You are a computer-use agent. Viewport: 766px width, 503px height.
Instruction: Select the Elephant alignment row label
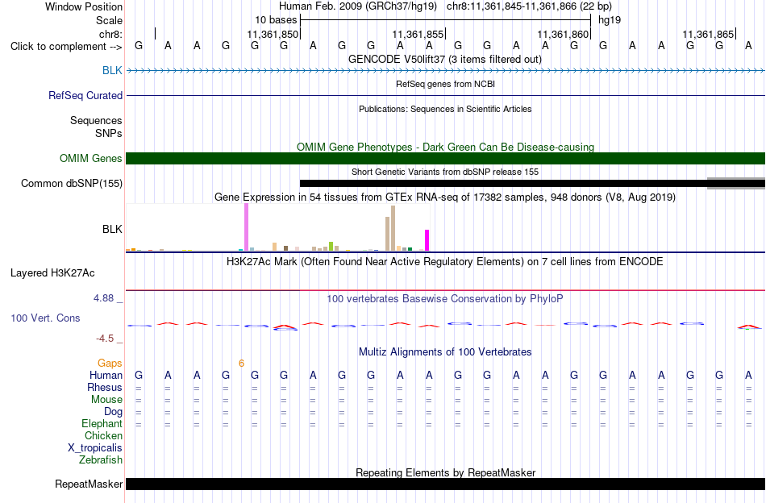(x=102, y=423)
